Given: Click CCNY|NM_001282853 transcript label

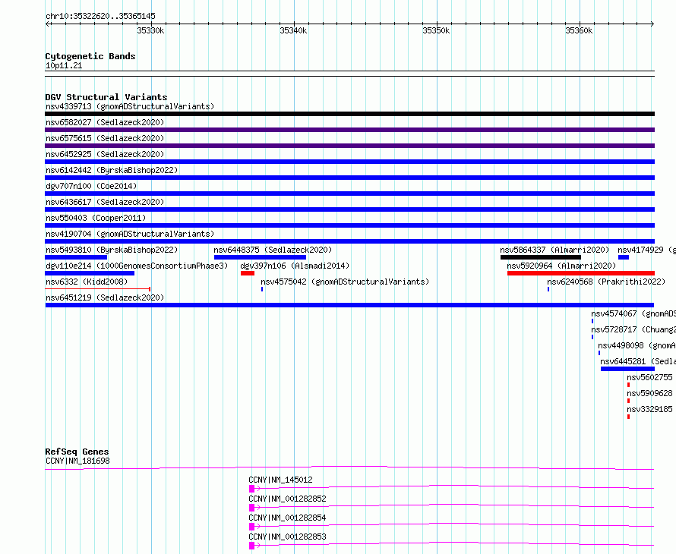Looking at the screenshot, I should pyautogui.click(x=287, y=537).
